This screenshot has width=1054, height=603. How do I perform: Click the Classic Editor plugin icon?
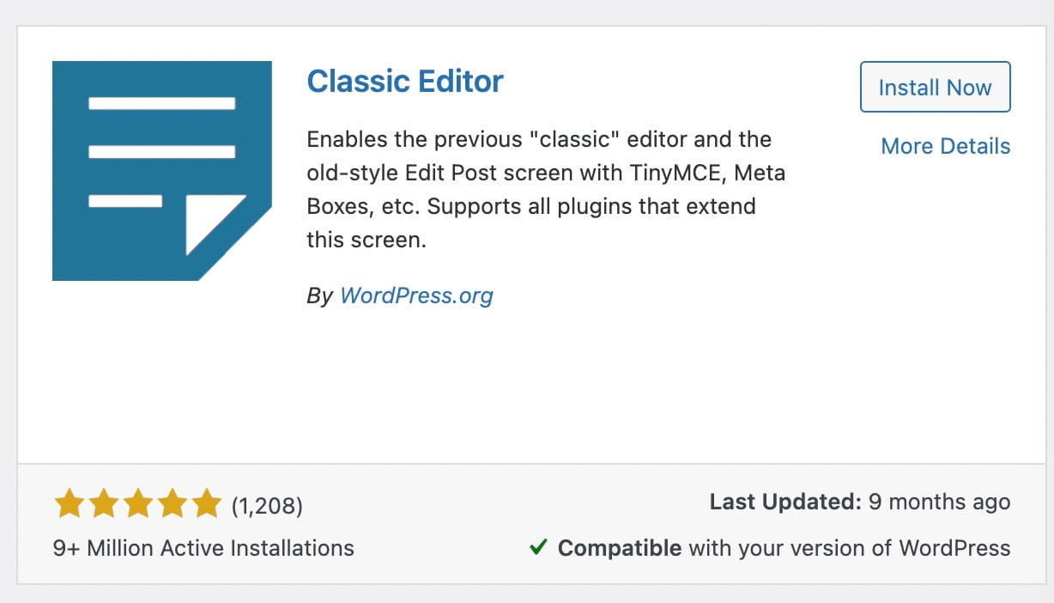(x=162, y=171)
